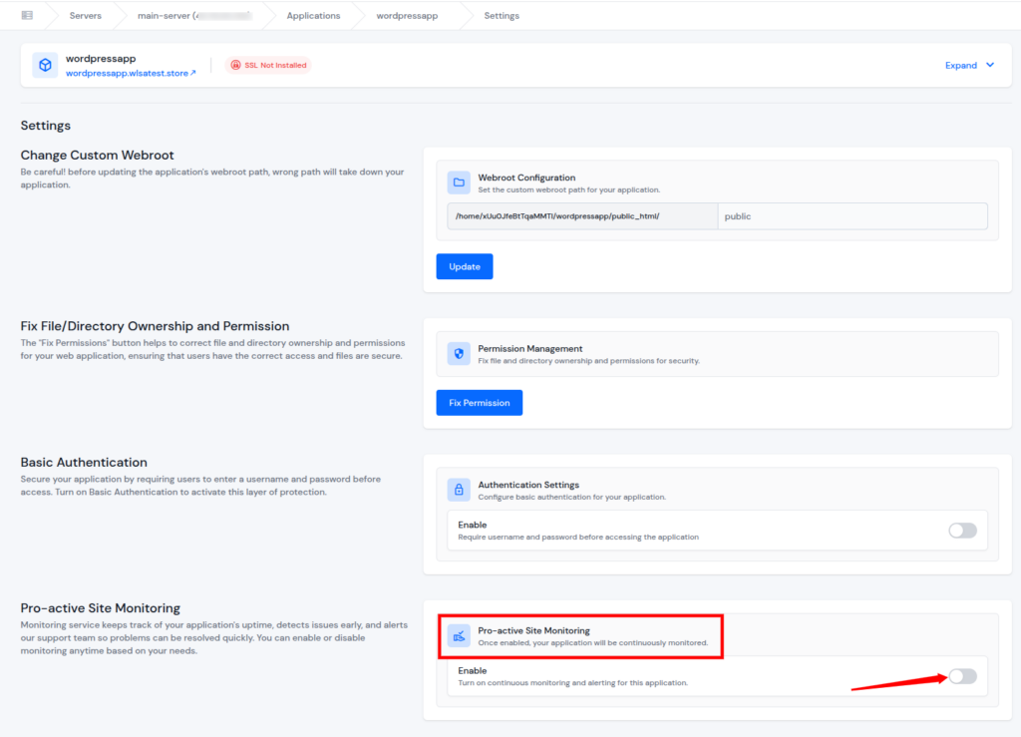The width and height of the screenshot is (1021, 737).
Task: Navigate to Applications via the breadcrumb
Action: click(x=313, y=15)
